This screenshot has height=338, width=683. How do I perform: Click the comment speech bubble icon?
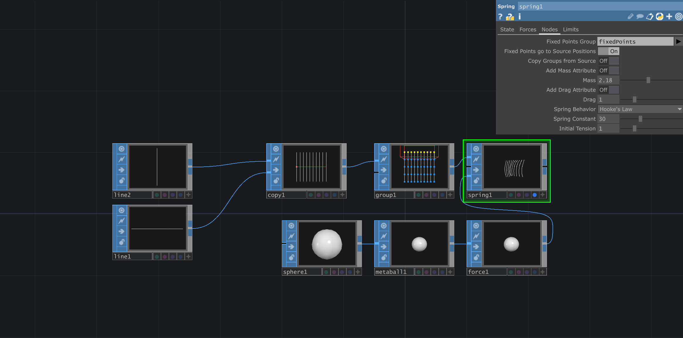click(x=640, y=17)
